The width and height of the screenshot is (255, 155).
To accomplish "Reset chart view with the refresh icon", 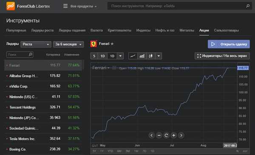I will click(166, 135).
